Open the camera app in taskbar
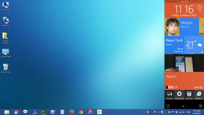Screen dimensions: 204x115 [53, 112]
